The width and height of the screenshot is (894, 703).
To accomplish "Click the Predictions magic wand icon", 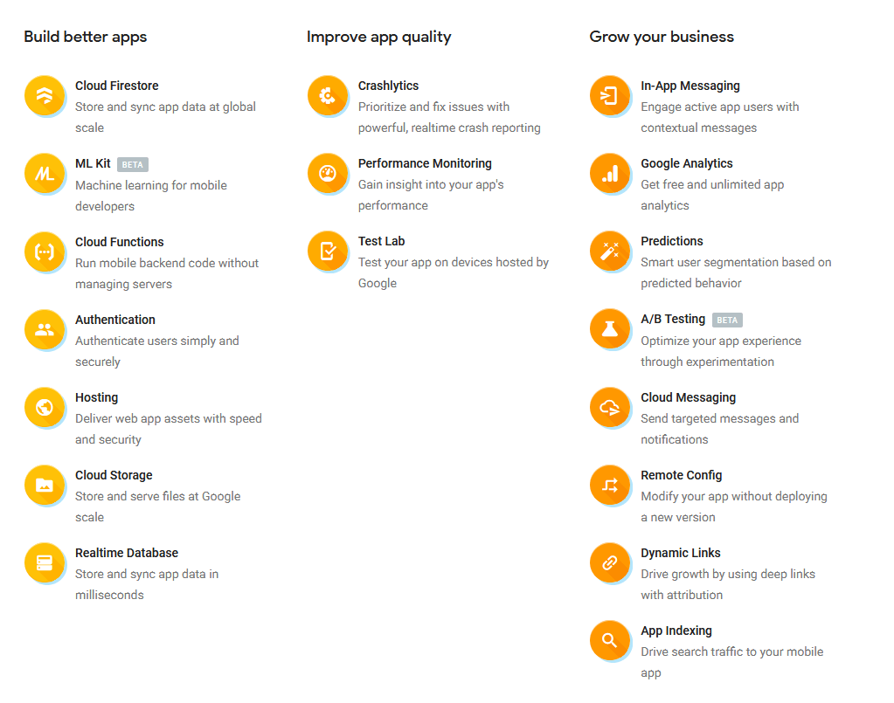I will point(610,251).
